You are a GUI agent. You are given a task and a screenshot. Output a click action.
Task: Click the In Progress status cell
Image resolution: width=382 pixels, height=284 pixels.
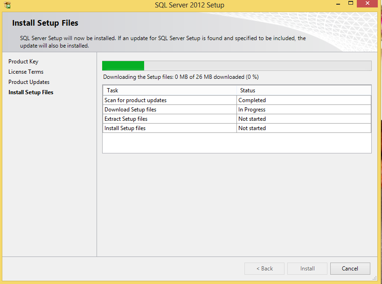(x=304, y=110)
